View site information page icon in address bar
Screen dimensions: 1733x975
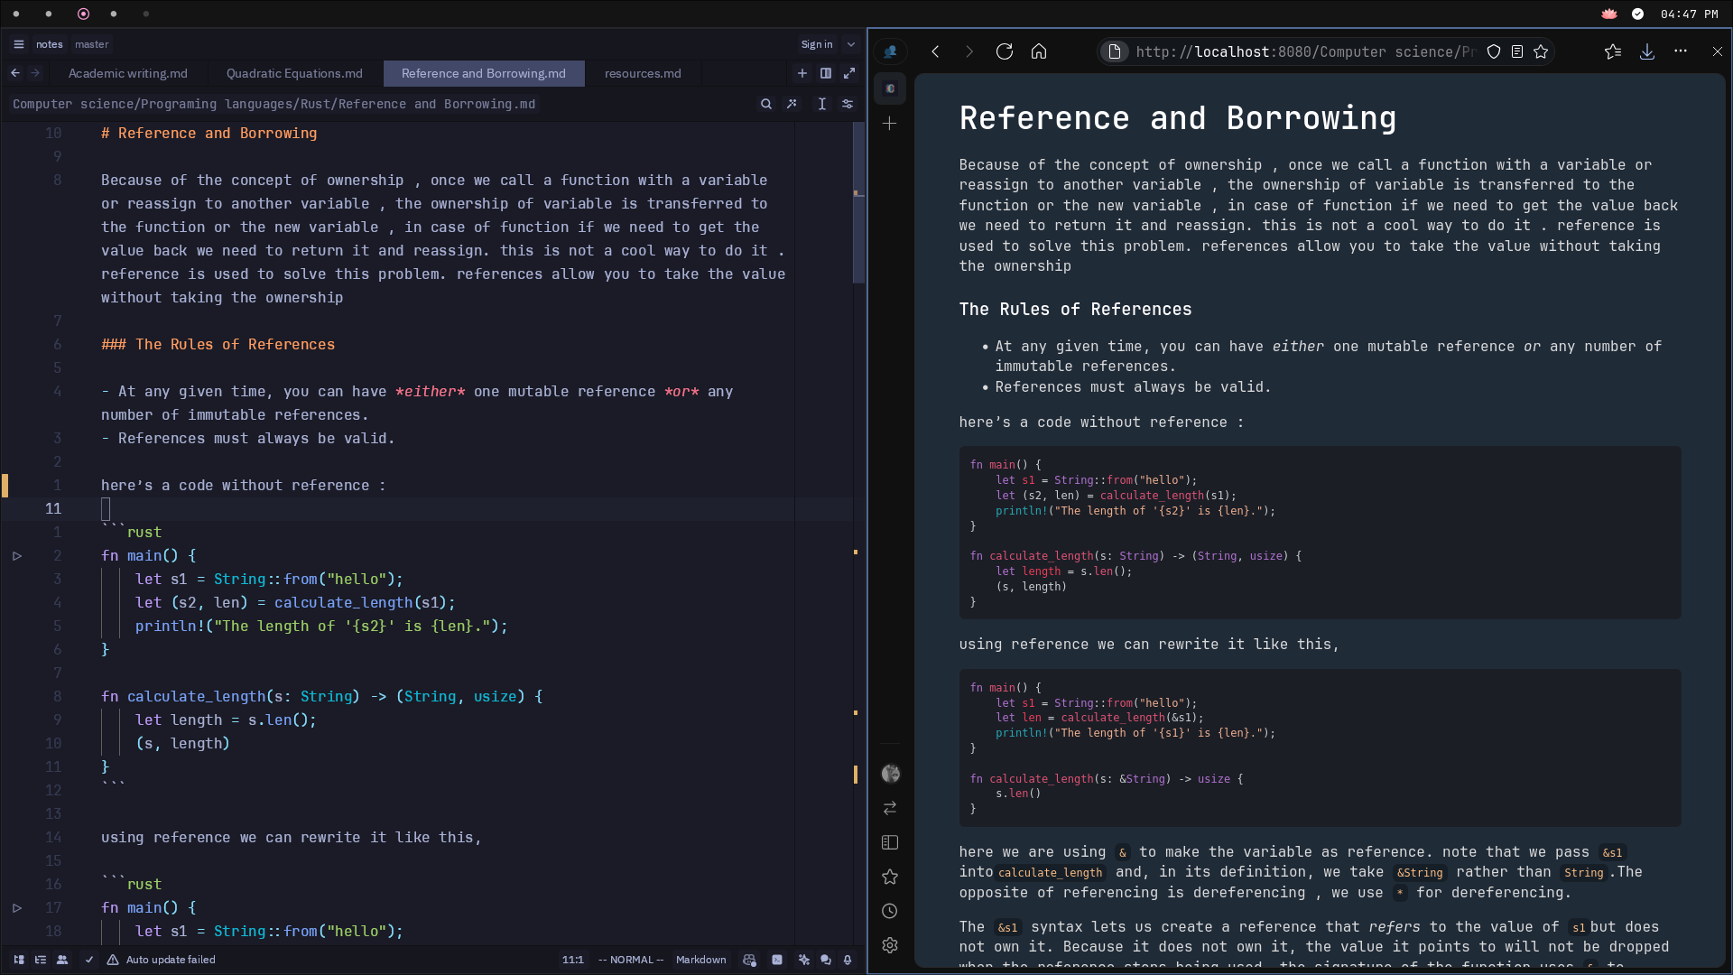point(1115,51)
